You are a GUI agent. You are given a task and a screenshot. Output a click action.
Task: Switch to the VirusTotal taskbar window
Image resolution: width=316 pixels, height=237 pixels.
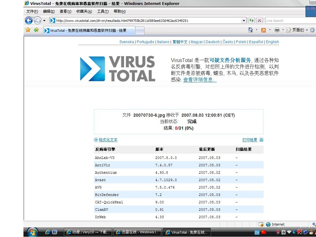(x=186, y=232)
